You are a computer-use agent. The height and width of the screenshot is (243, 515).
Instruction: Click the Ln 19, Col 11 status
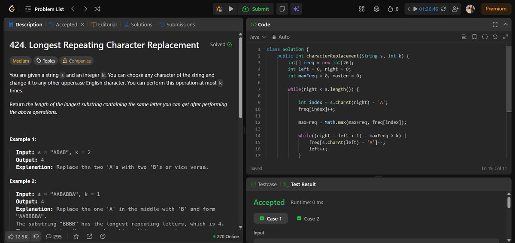coord(494,168)
